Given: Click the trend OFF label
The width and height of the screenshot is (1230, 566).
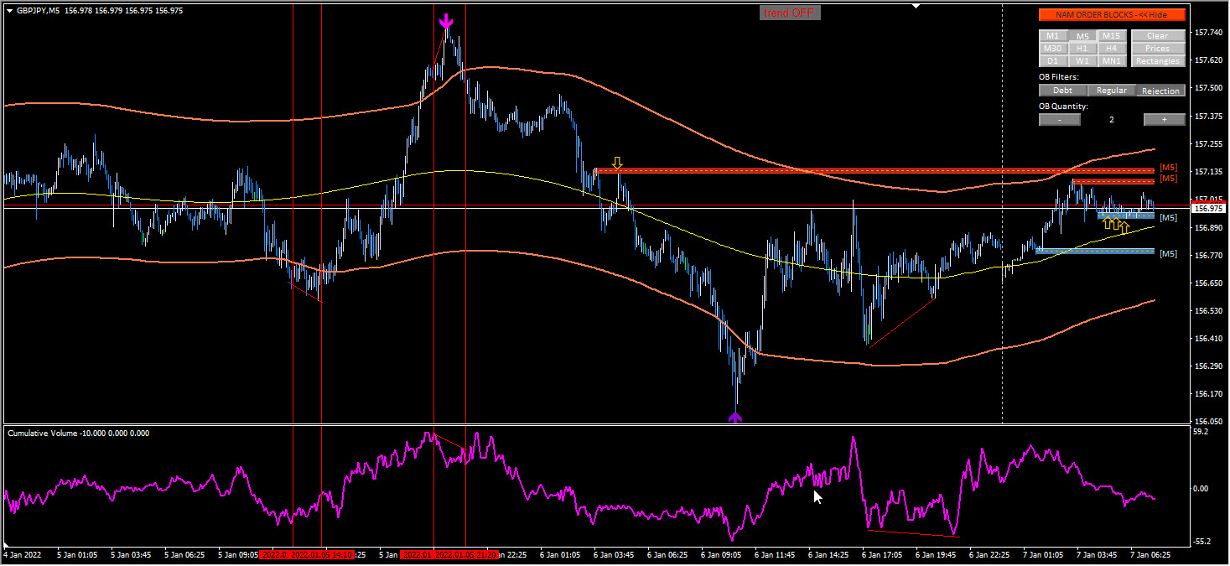Looking at the screenshot, I should pyautogui.click(x=789, y=13).
